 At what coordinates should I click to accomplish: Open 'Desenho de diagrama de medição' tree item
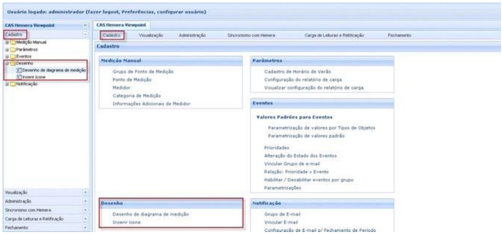(48, 70)
